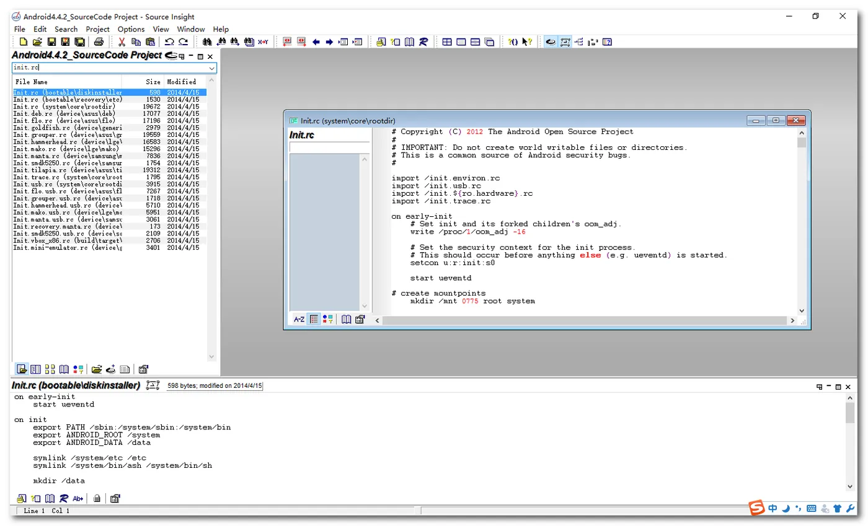Click the context help arrow-question icon
The width and height of the screenshot is (868, 526).
coord(528,42)
